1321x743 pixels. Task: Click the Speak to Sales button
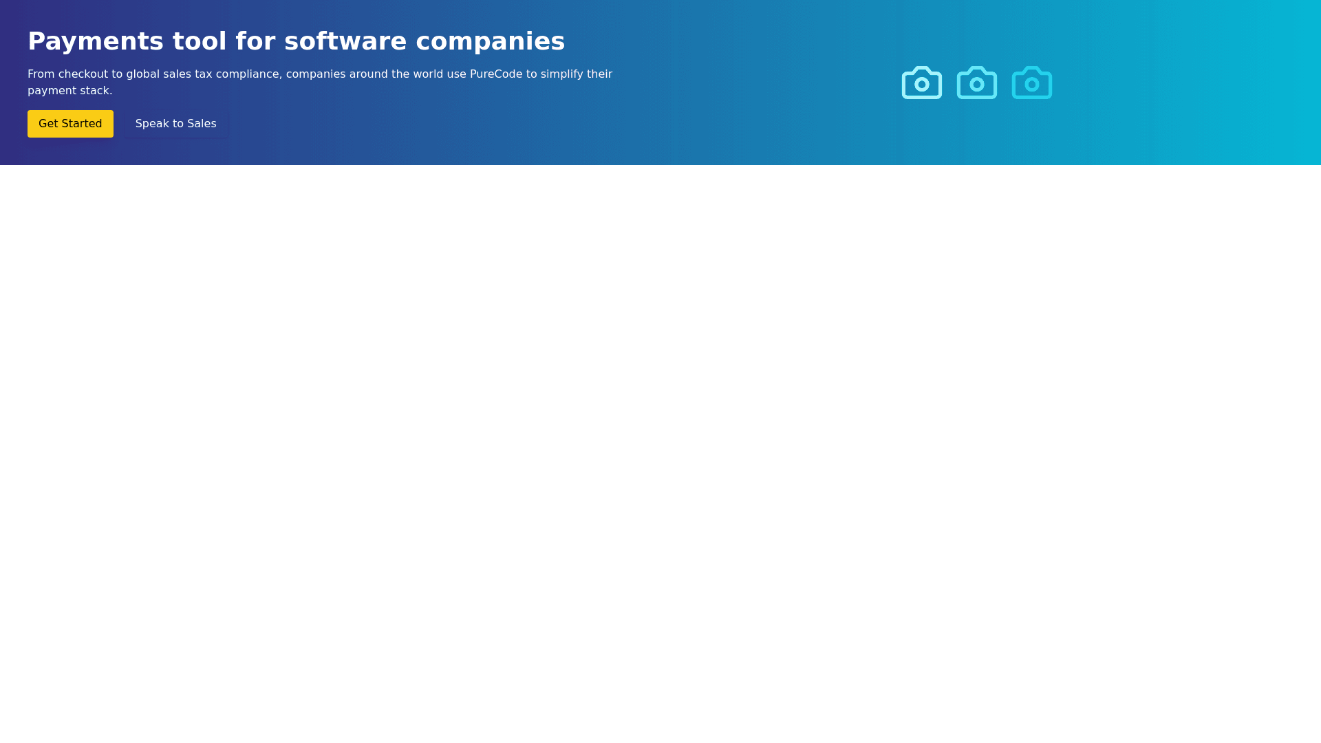pos(175,124)
